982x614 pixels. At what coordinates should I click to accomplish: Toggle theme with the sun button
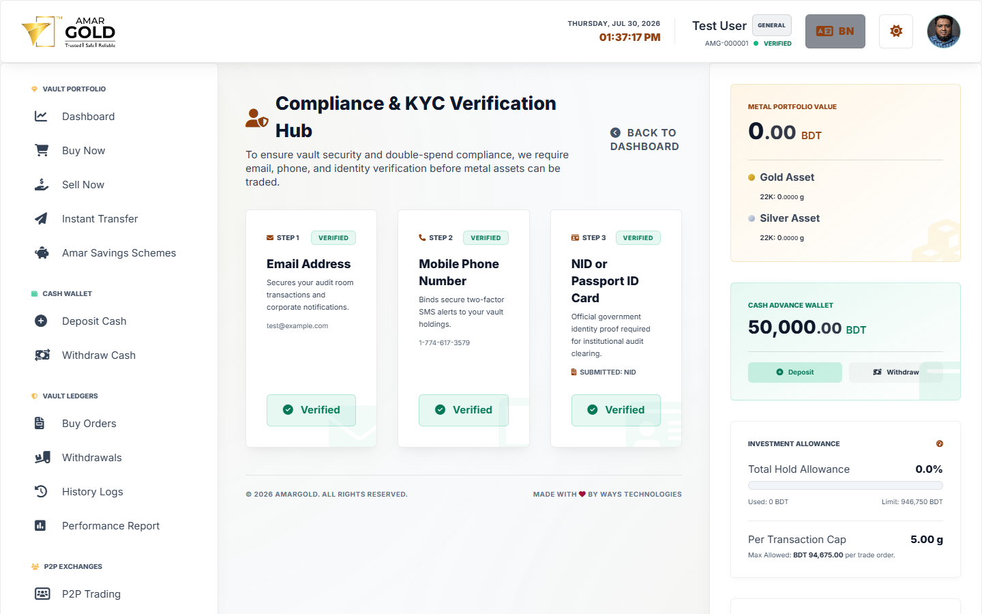point(896,31)
